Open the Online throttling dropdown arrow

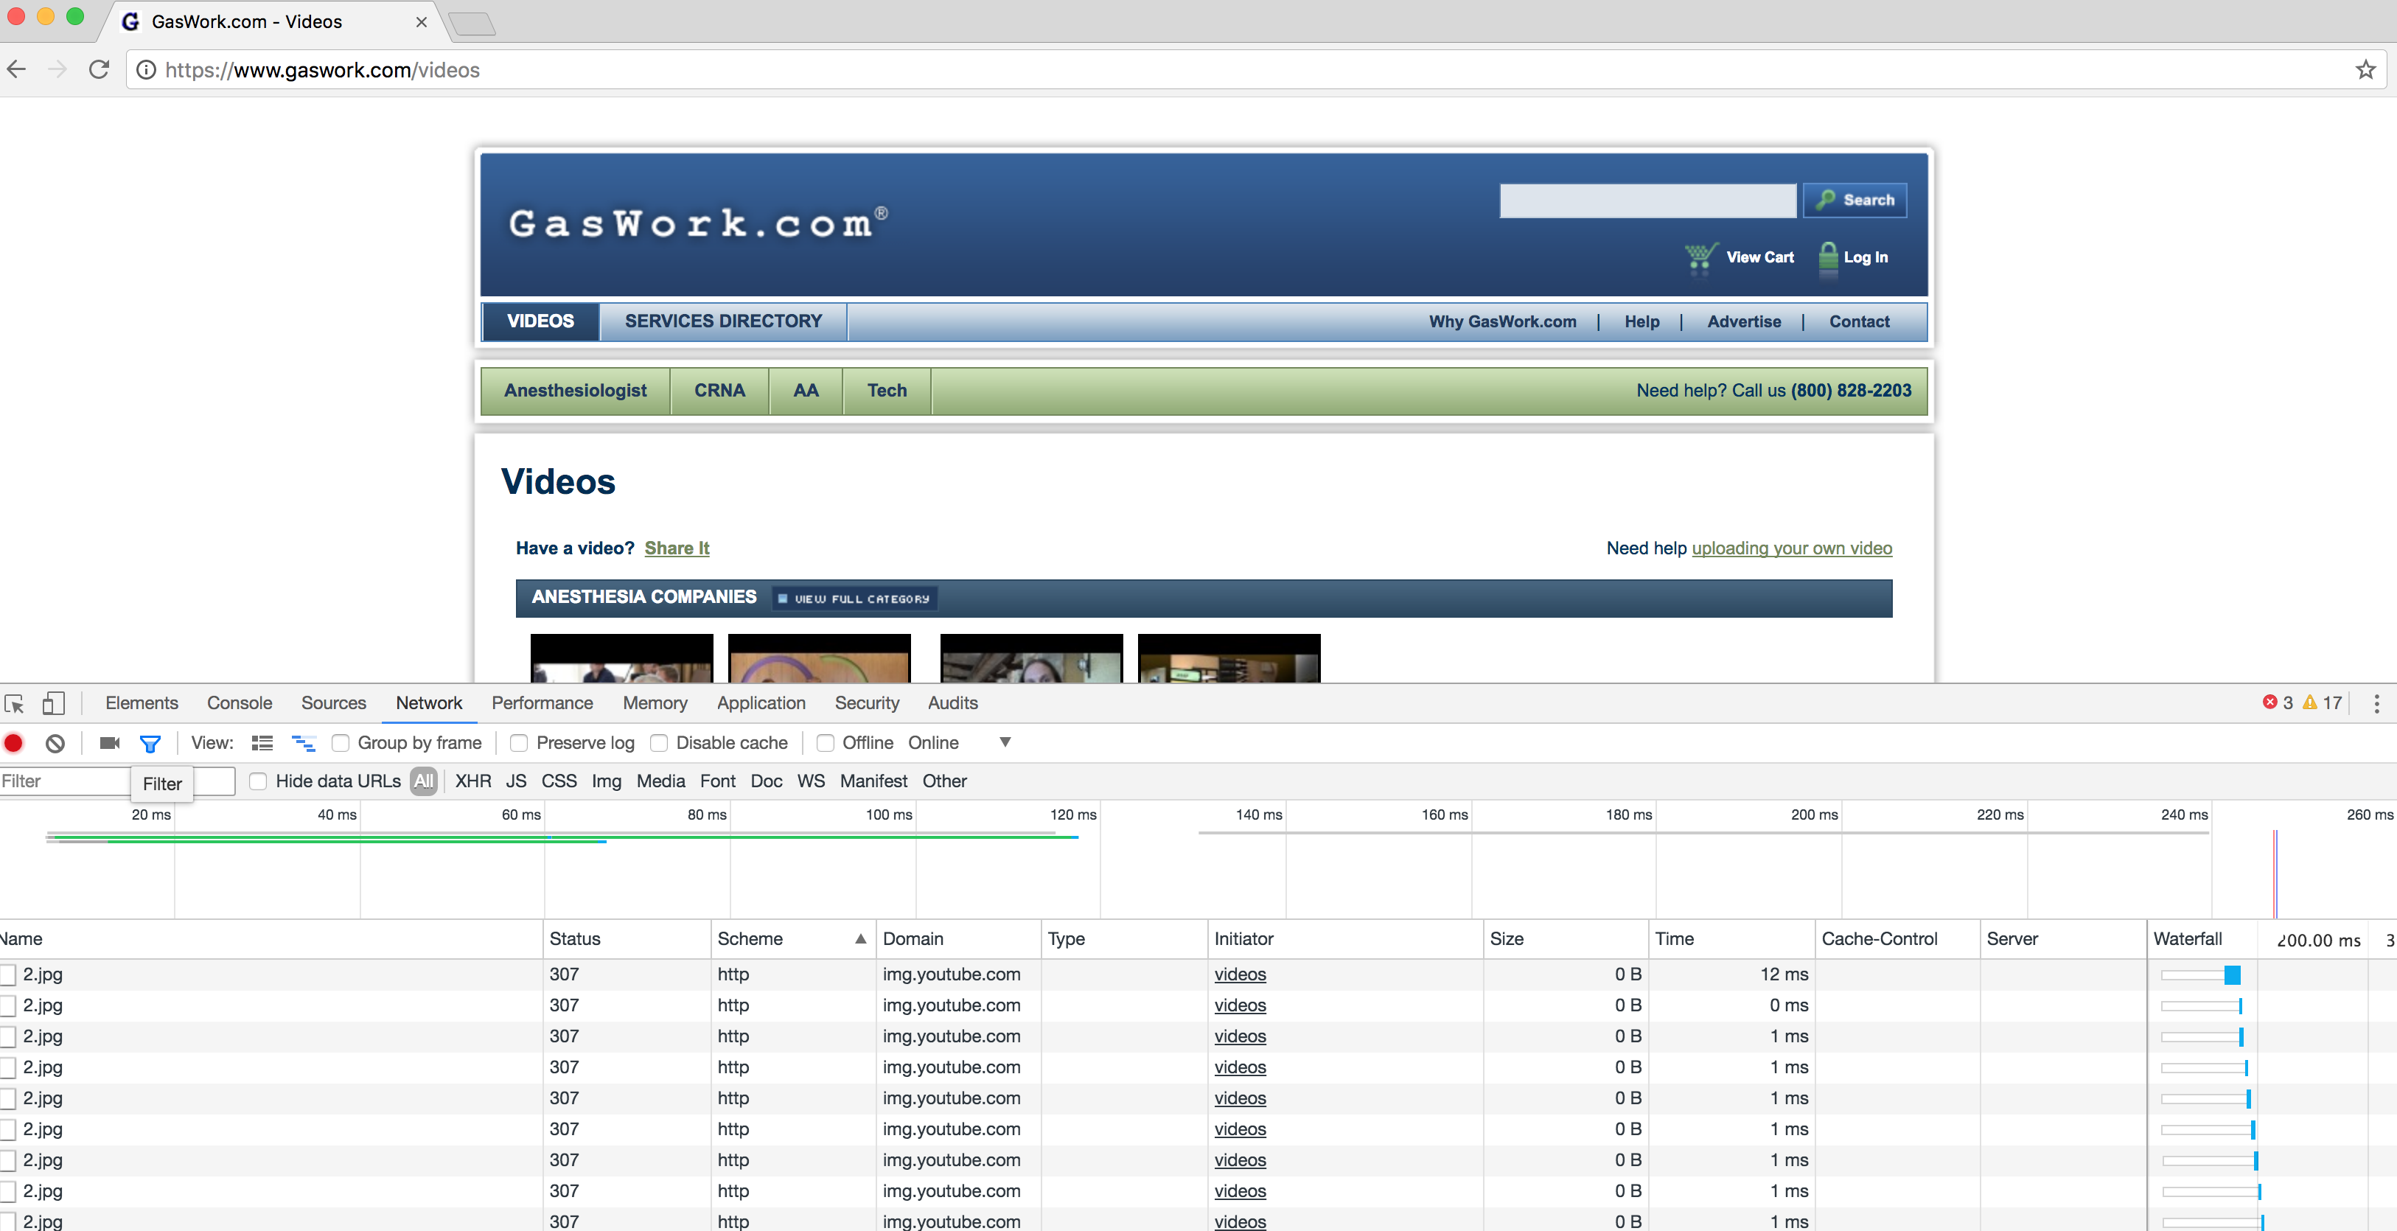[x=1005, y=742]
